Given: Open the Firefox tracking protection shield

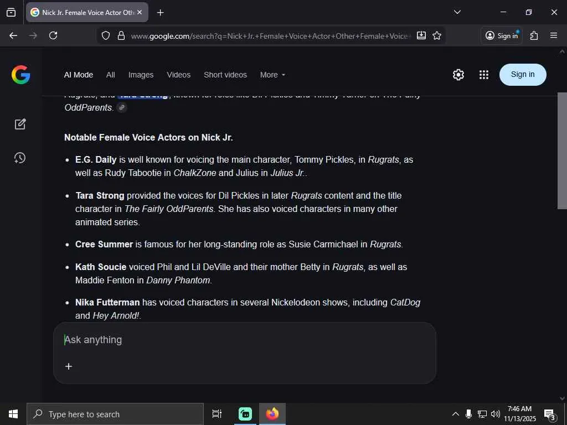Looking at the screenshot, I should coord(106,35).
